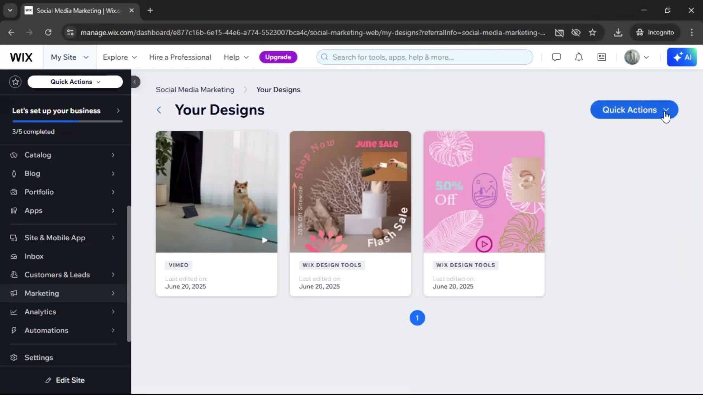Viewport: 703px width, 395px height.
Task: Click the setup progress bar
Action: point(67,121)
